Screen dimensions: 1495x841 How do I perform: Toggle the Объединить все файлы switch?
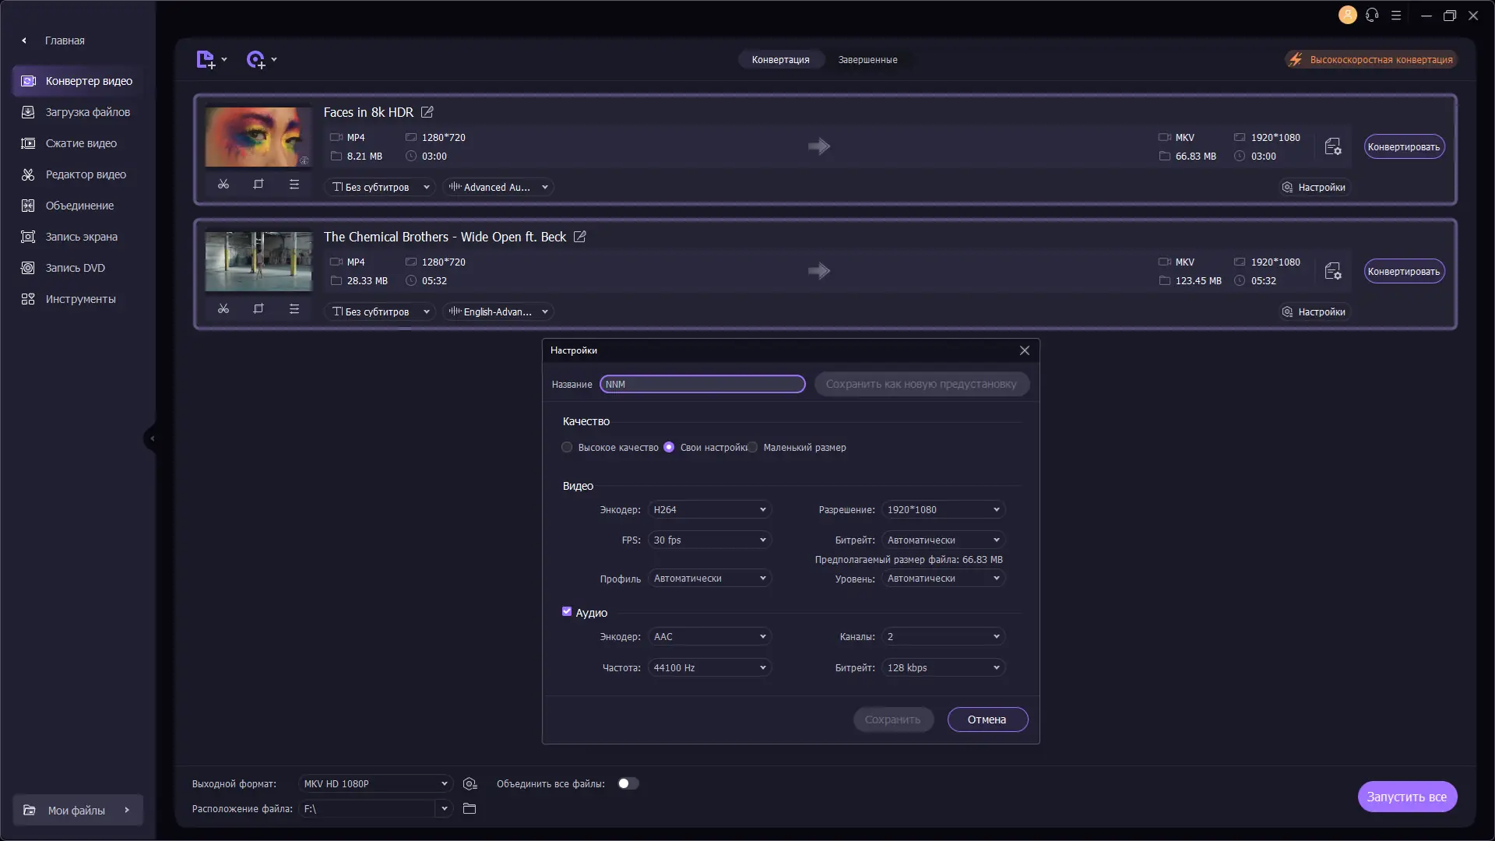[628, 784]
